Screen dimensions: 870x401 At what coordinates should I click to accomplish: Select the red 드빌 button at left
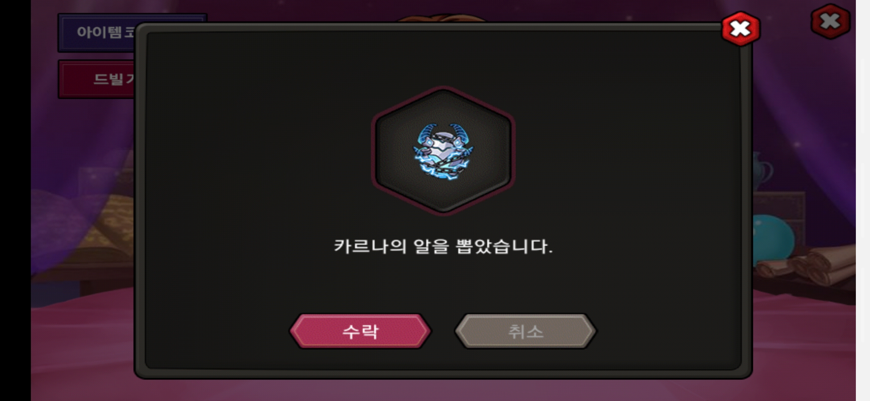click(x=97, y=79)
